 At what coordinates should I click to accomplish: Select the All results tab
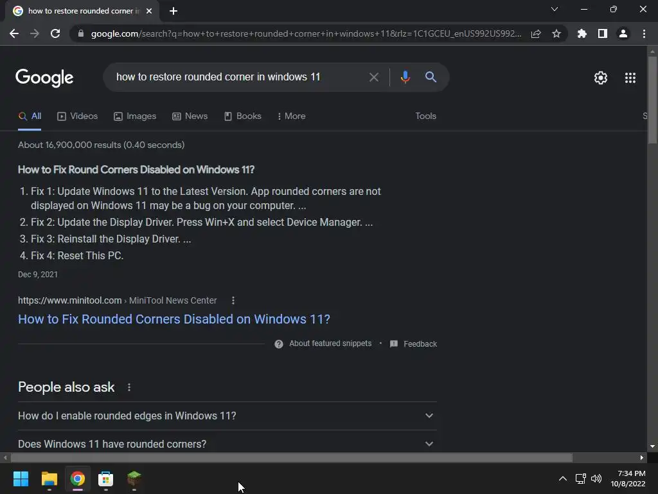30,116
